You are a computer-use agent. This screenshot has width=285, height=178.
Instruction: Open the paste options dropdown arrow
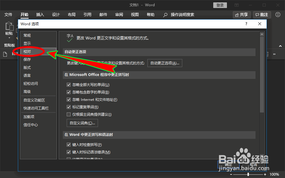9,38
